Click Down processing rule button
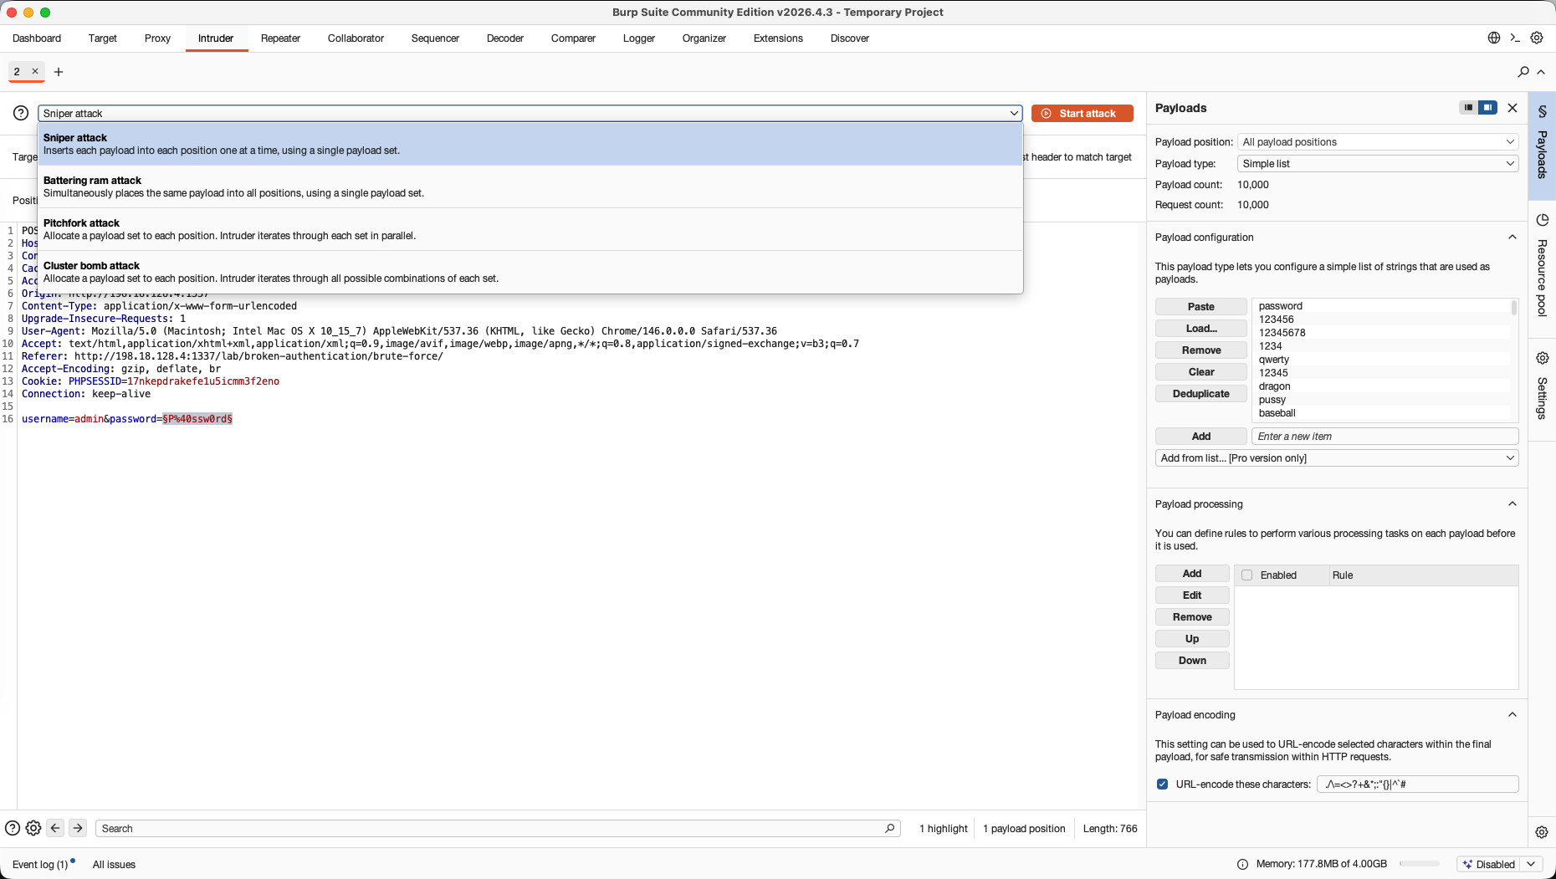1556x879 pixels. point(1192,661)
